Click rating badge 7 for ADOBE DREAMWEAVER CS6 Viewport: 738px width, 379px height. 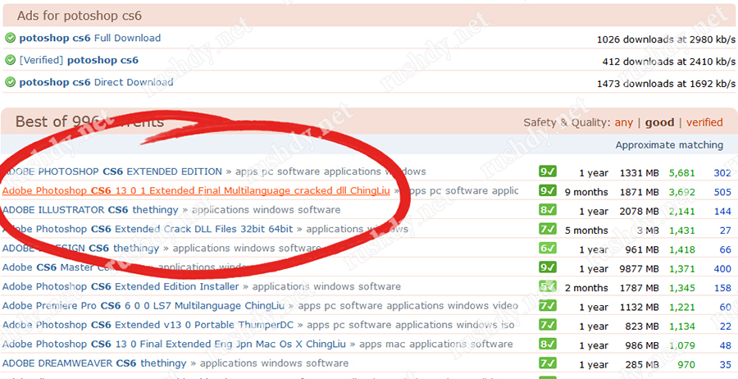[x=548, y=363]
